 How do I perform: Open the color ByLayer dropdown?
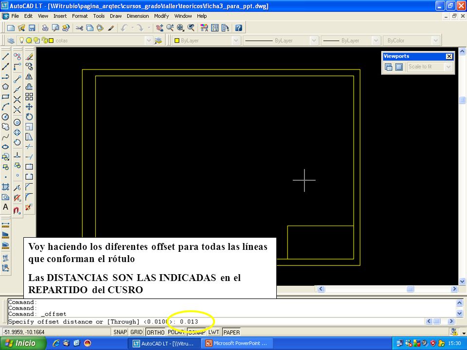tap(236, 40)
